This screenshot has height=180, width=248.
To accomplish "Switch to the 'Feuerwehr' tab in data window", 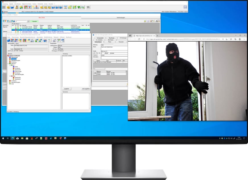I will (121, 42).
